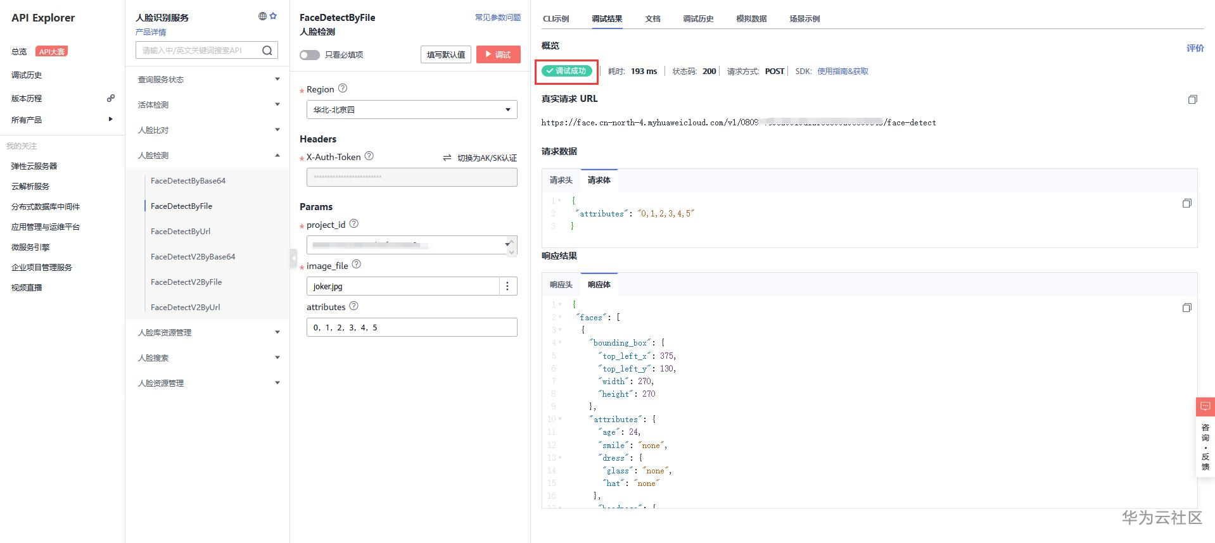Copy the real request URL
Screen dimensions: 1215x543
click(1192, 99)
